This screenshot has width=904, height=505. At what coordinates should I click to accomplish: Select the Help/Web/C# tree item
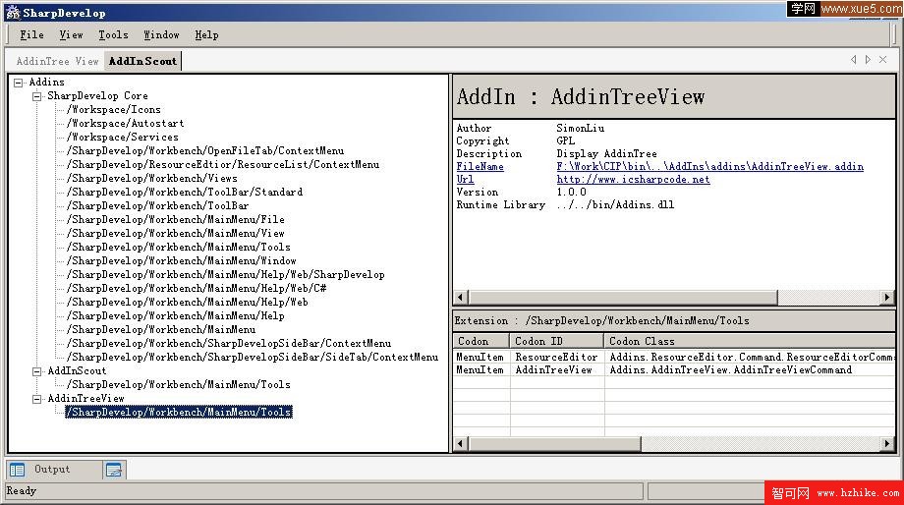[196, 288]
